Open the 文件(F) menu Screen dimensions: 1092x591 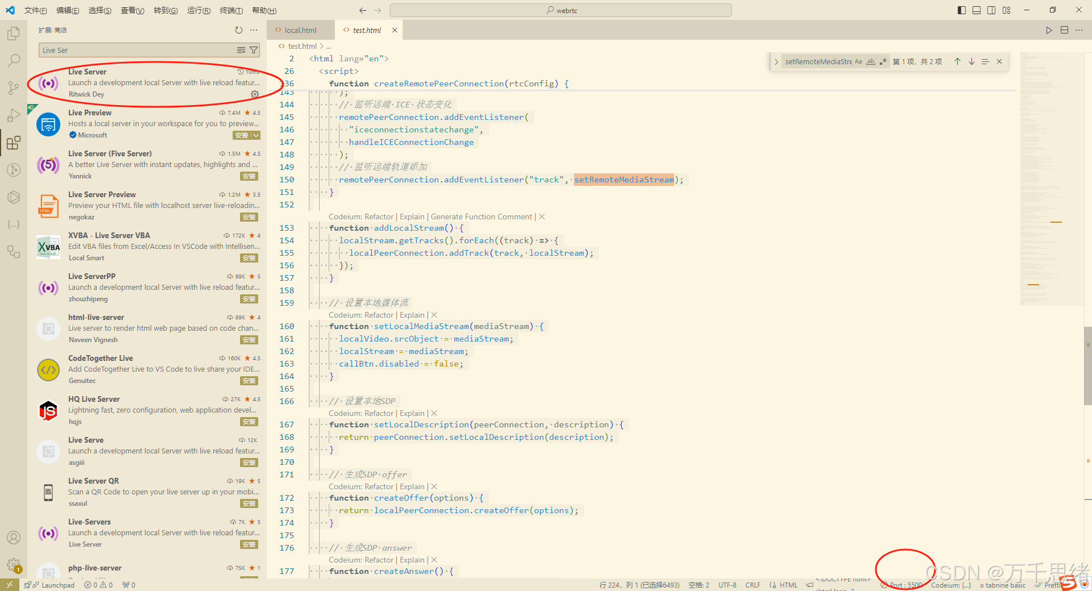pyautogui.click(x=36, y=10)
